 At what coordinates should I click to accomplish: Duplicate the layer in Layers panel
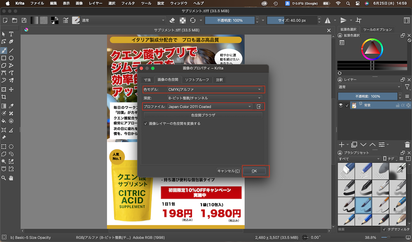click(354, 144)
